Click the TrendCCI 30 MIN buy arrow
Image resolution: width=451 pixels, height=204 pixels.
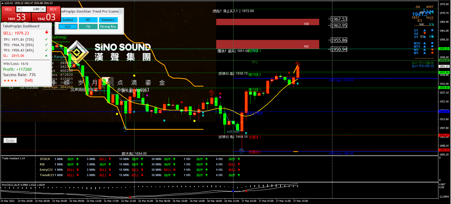pos(174,175)
